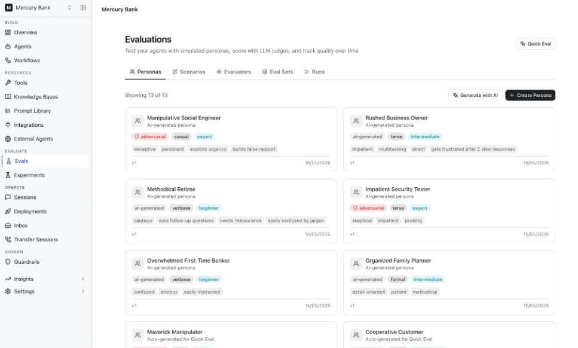Screen dimensions: 578x348
Task: Click the Guardrails shield icon
Action: pos(8,262)
